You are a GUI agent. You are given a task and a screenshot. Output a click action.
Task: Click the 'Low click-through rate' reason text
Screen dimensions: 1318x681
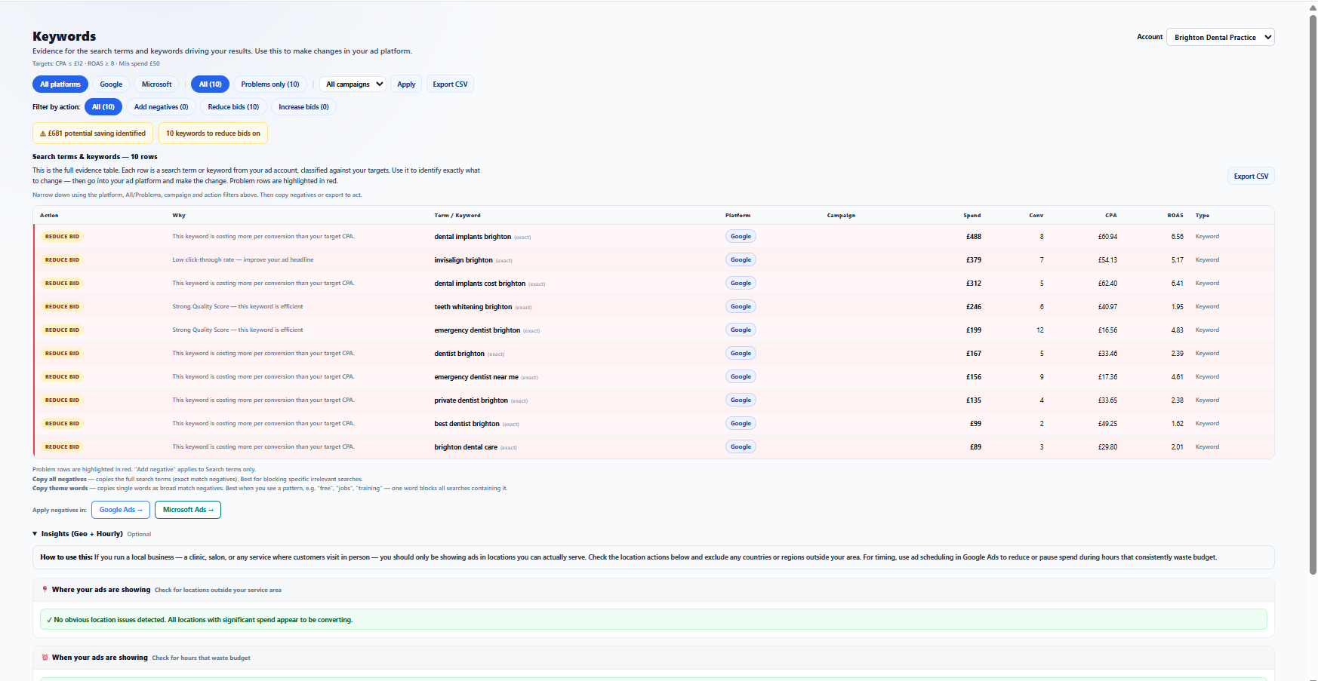pyautogui.click(x=242, y=260)
